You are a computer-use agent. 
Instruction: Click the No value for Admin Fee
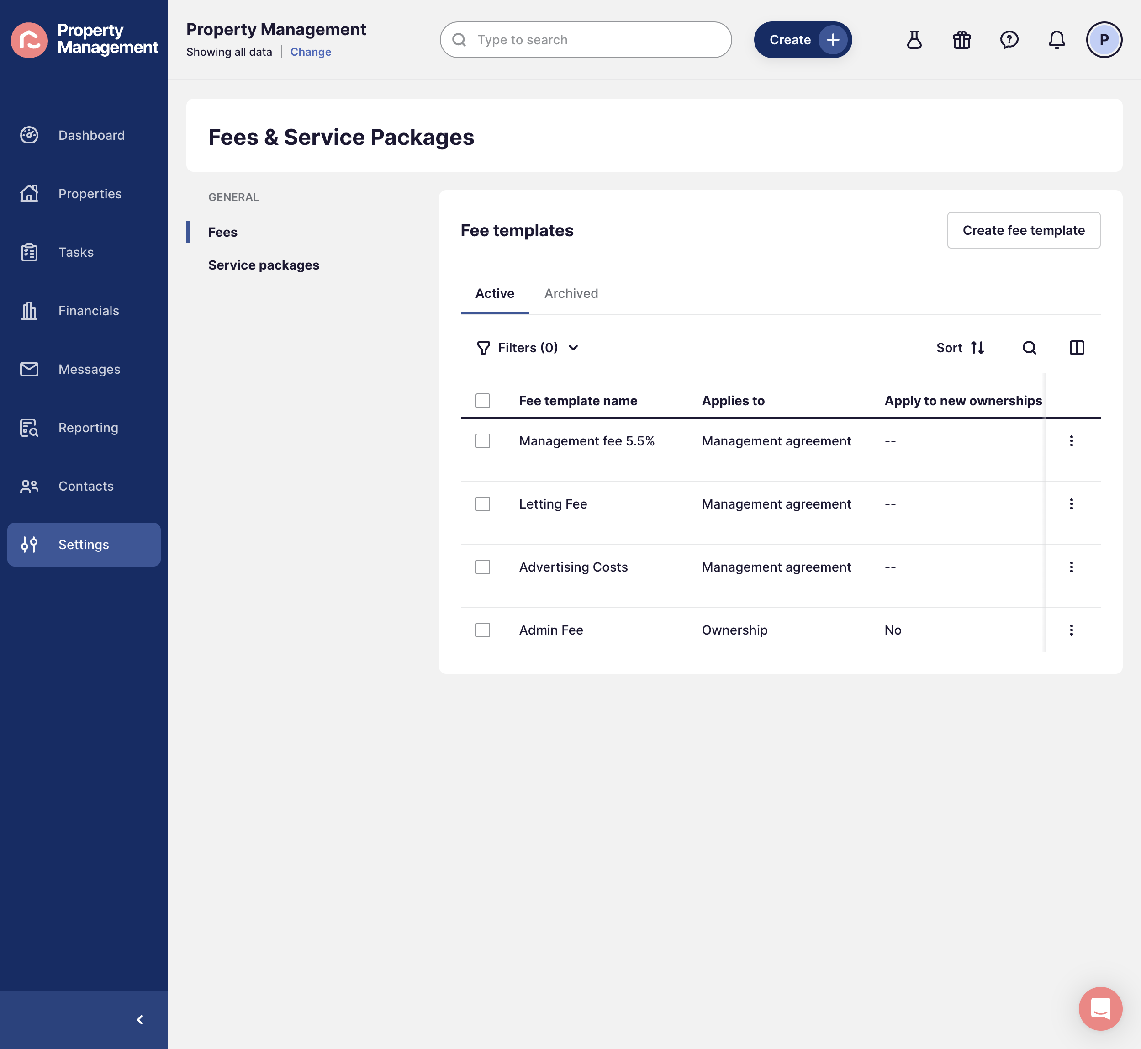click(893, 630)
